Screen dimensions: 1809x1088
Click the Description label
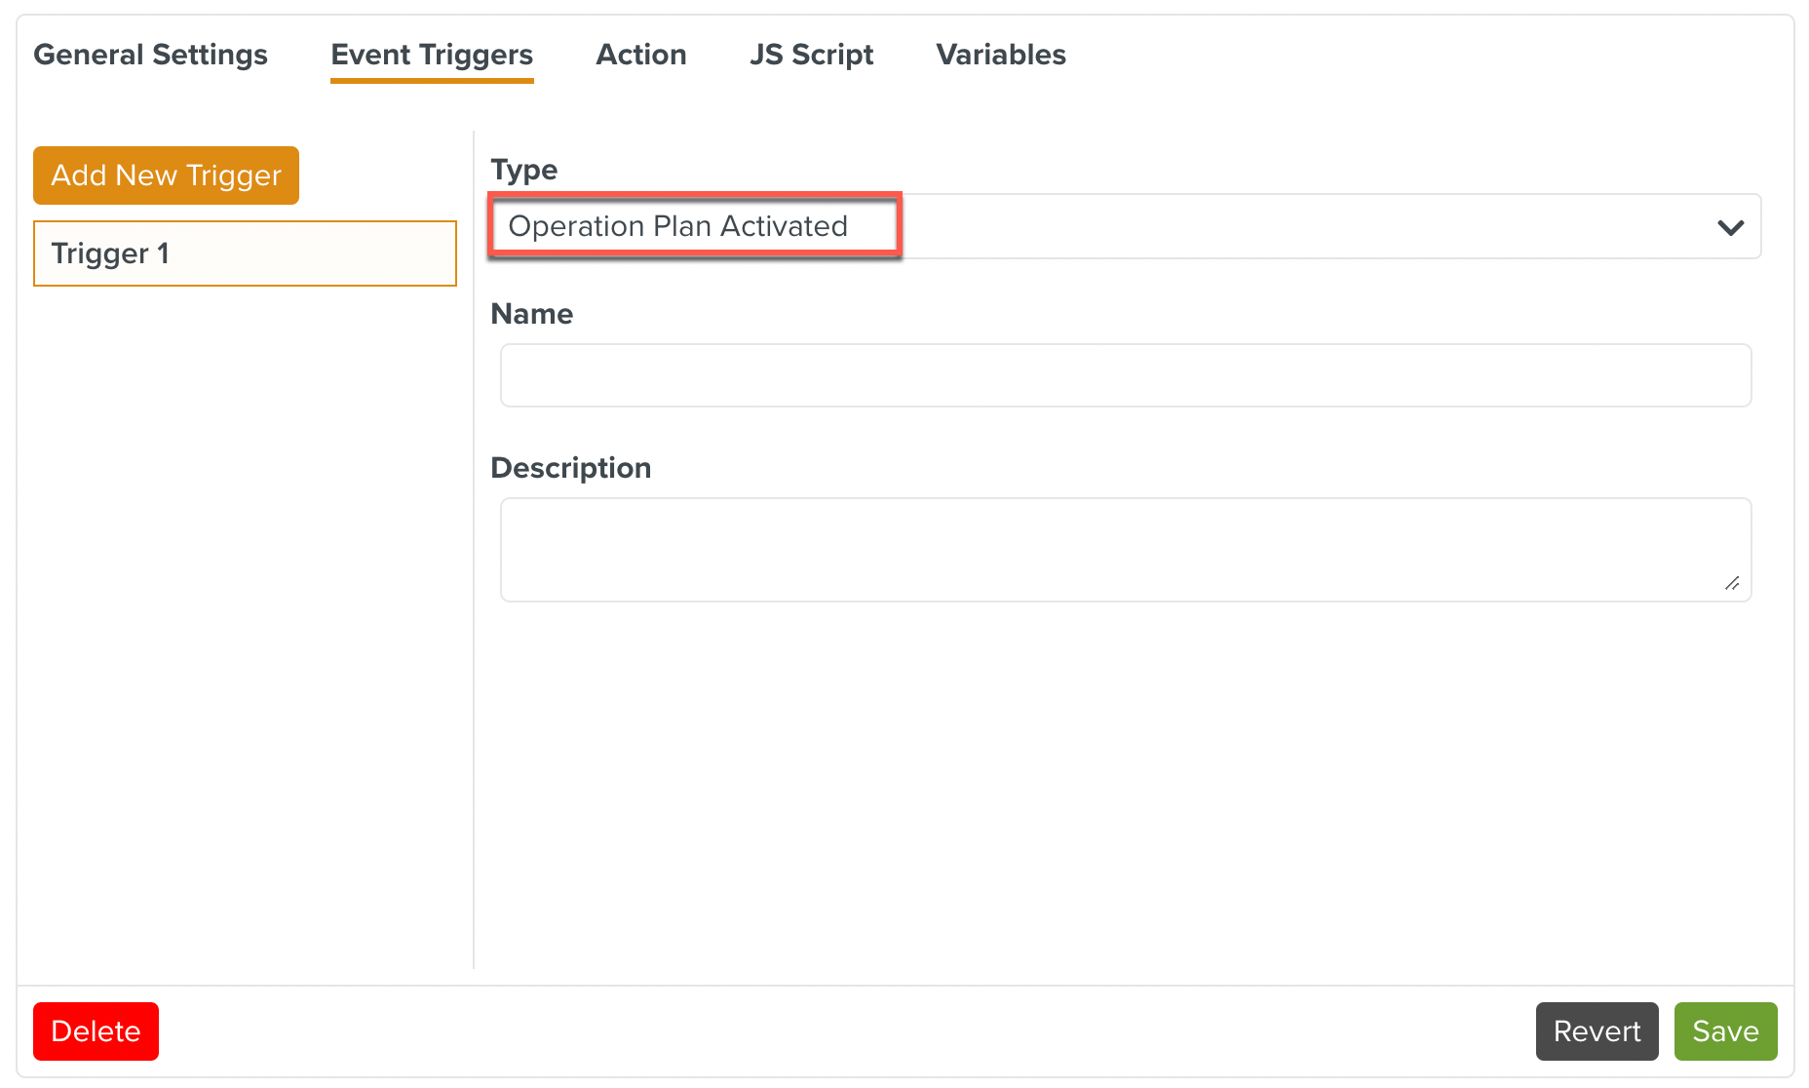pos(571,467)
